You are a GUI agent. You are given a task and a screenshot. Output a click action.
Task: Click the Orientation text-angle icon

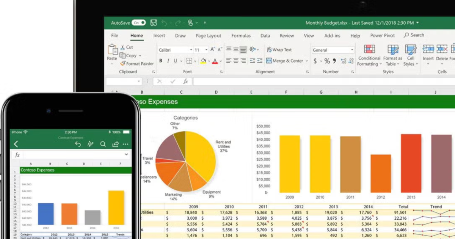click(x=253, y=50)
